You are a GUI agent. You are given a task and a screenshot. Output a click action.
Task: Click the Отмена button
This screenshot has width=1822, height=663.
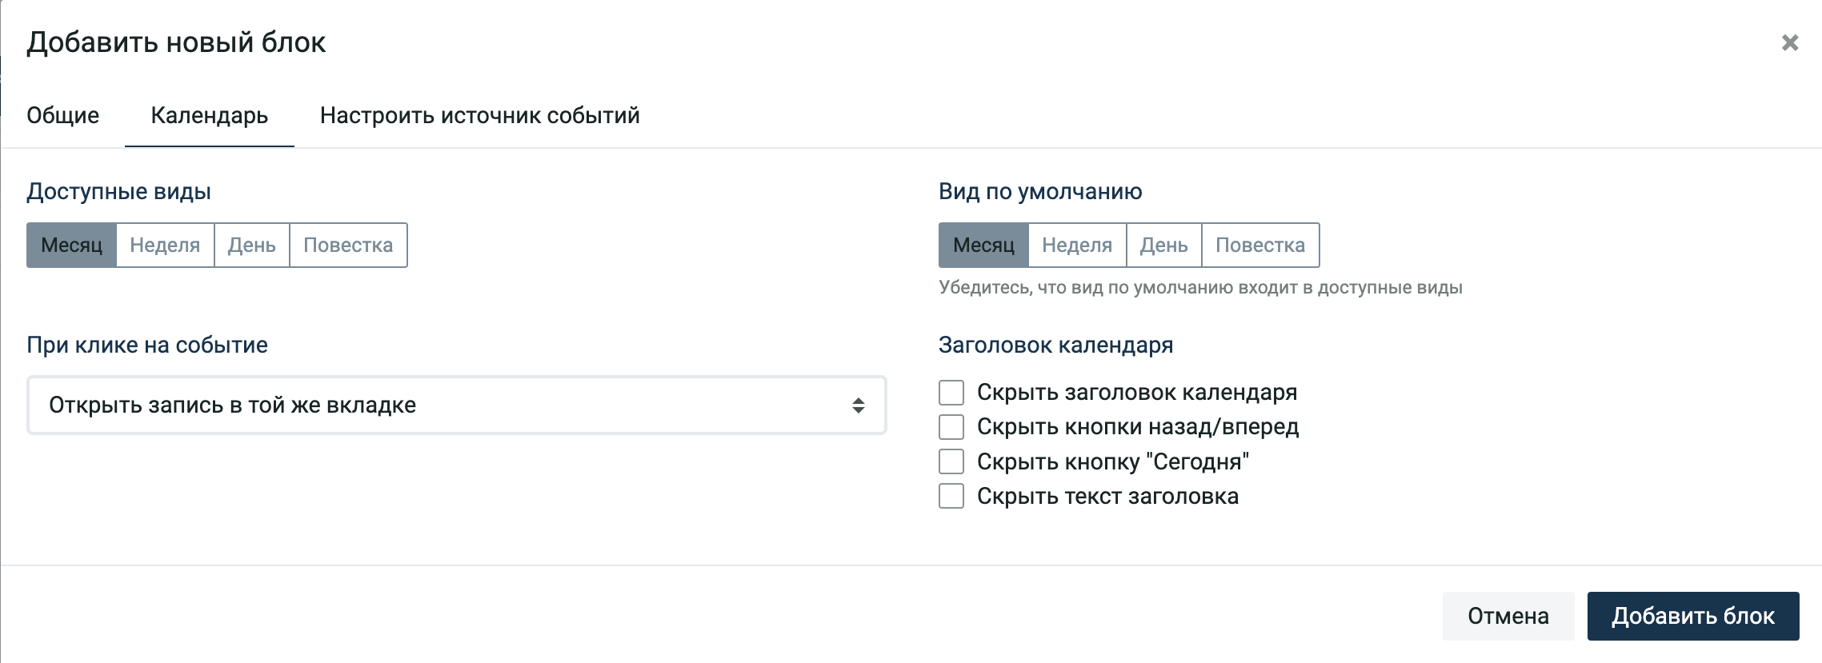[x=1508, y=616]
